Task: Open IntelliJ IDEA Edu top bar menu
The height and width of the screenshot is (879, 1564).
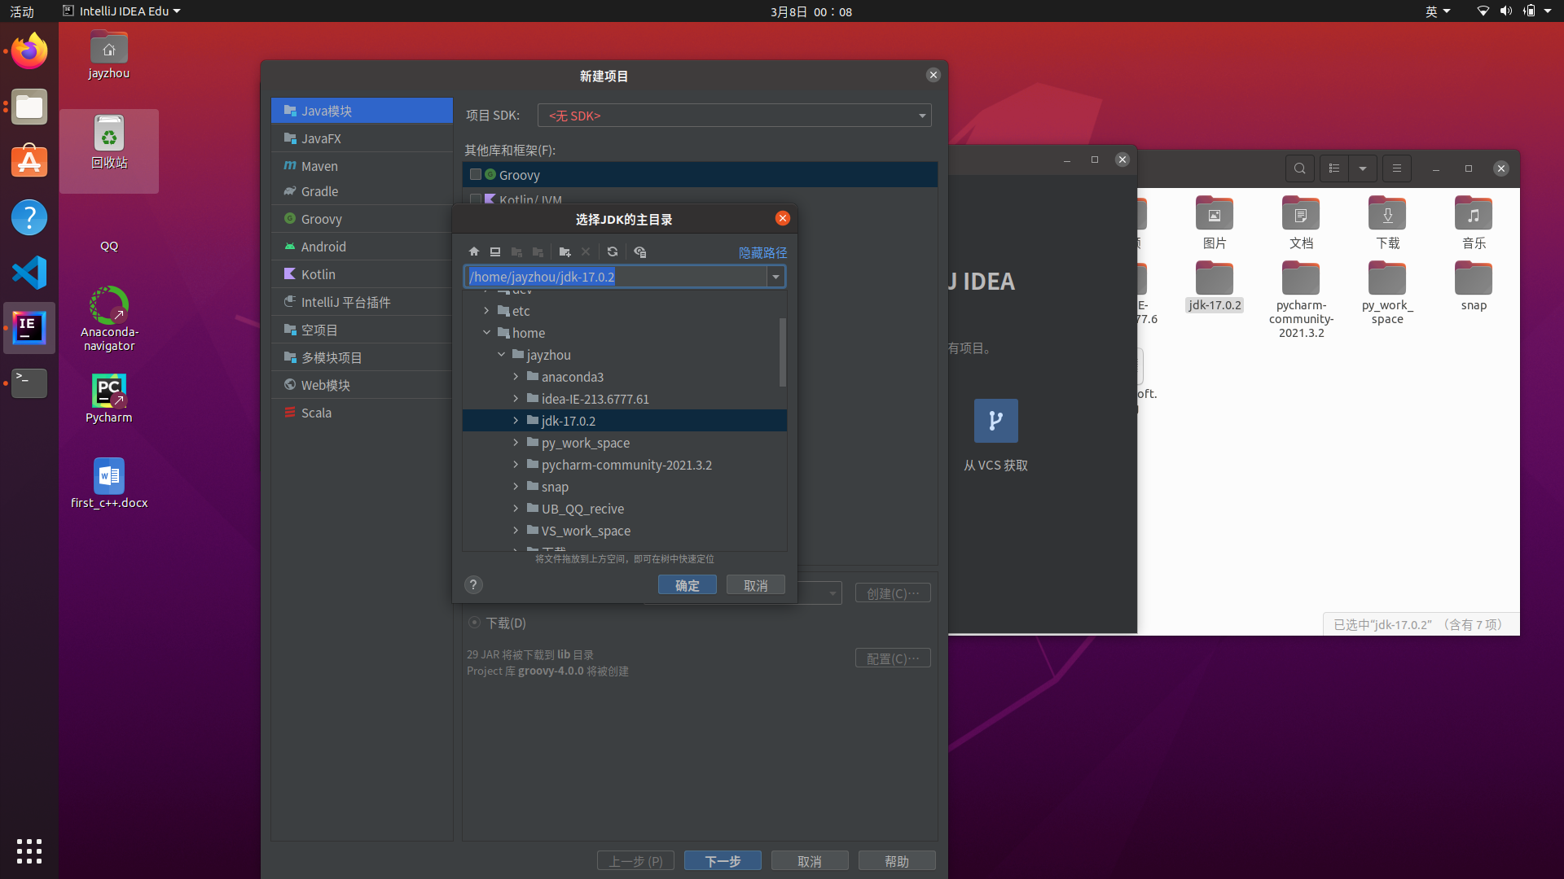Action: click(x=122, y=11)
